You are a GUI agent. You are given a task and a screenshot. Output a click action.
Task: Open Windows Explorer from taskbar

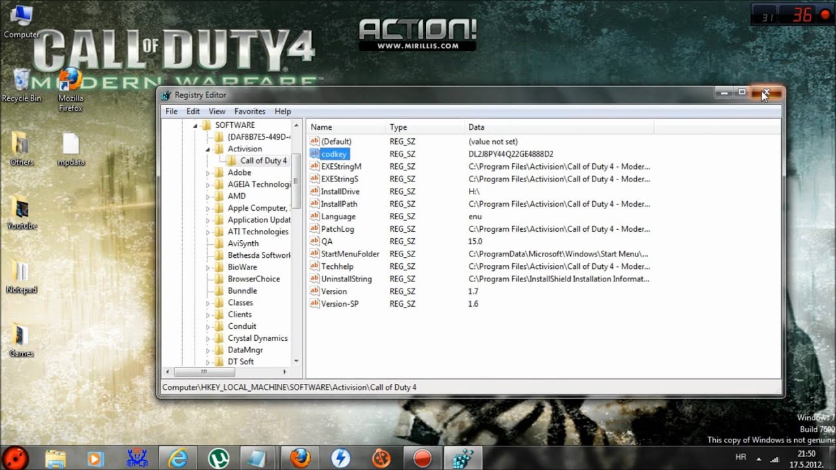click(56, 458)
